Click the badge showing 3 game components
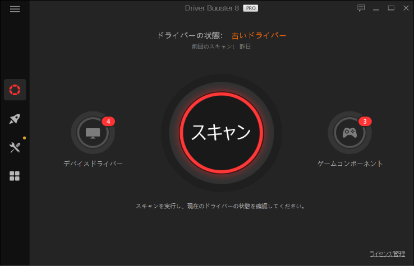 365,122
